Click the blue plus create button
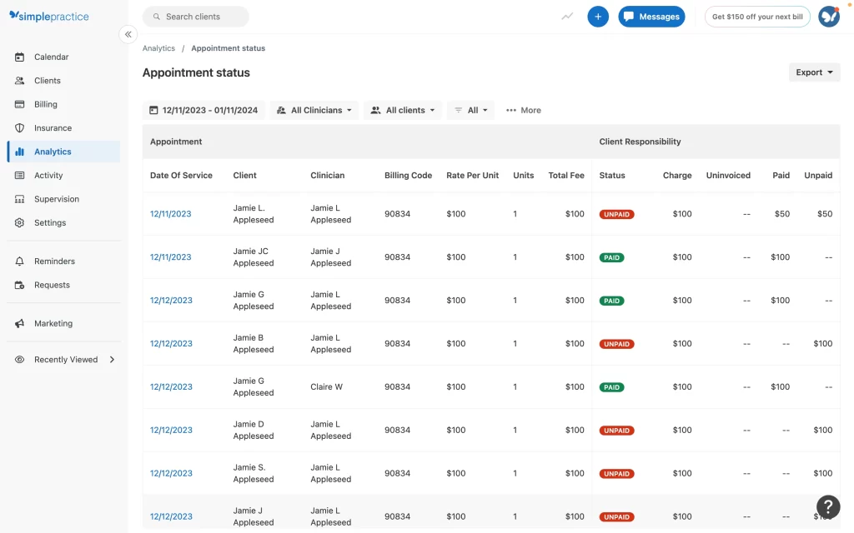The height and width of the screenshot is (533, 854). click(598, 17)
